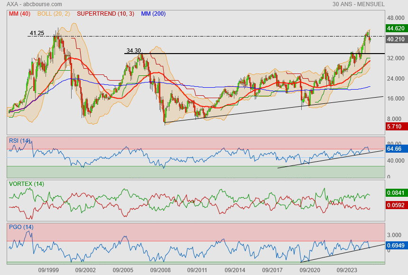Image resolution: width=408 pixels, height=275 pixels.
Task: Click the 41.25 resistance level label
Action: [37, 33]
